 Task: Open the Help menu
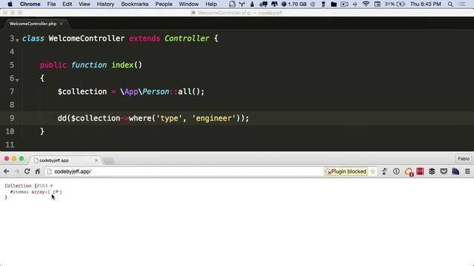(x=211, y=4)
